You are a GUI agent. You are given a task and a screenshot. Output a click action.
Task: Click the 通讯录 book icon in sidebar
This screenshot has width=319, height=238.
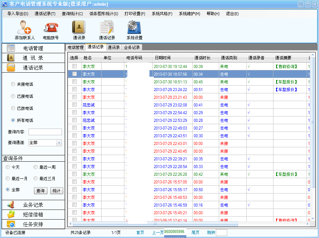pyautogui.click(x=11, y=58)
